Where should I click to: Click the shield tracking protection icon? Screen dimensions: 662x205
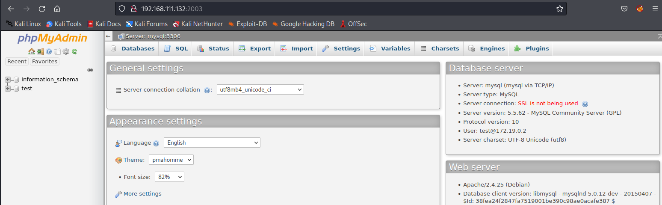[x=122, y=9]
